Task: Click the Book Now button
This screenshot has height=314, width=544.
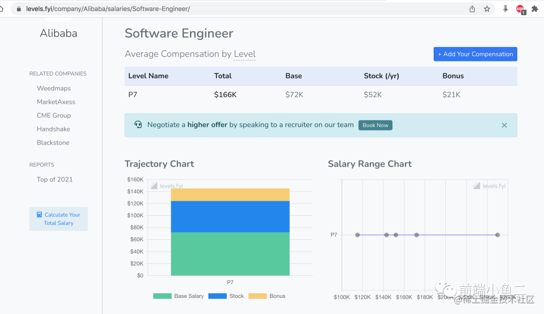Action: click(375, 125)
